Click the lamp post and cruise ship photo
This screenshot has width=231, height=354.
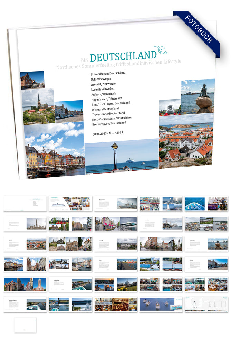point(122,157)
